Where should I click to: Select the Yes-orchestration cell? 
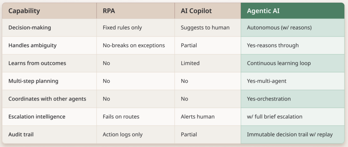click(269, 99)
